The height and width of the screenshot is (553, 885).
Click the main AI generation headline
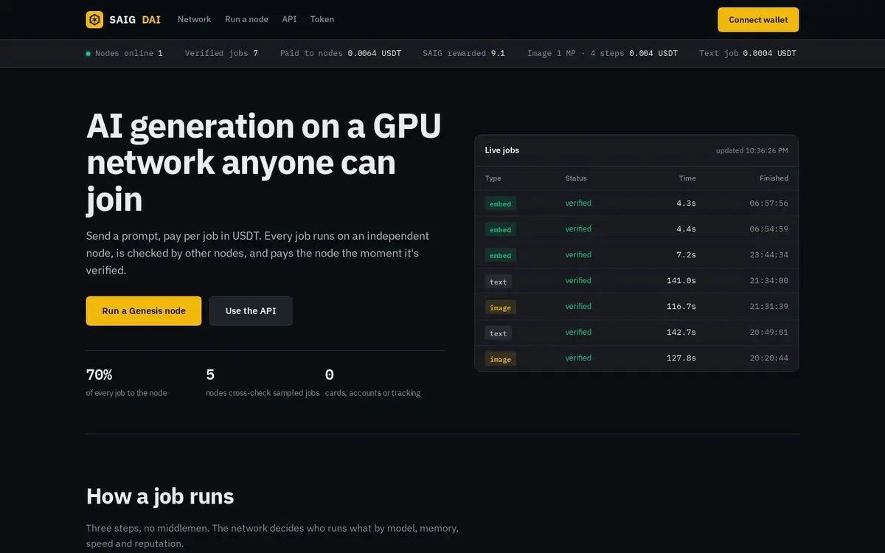tap(264, 163)
